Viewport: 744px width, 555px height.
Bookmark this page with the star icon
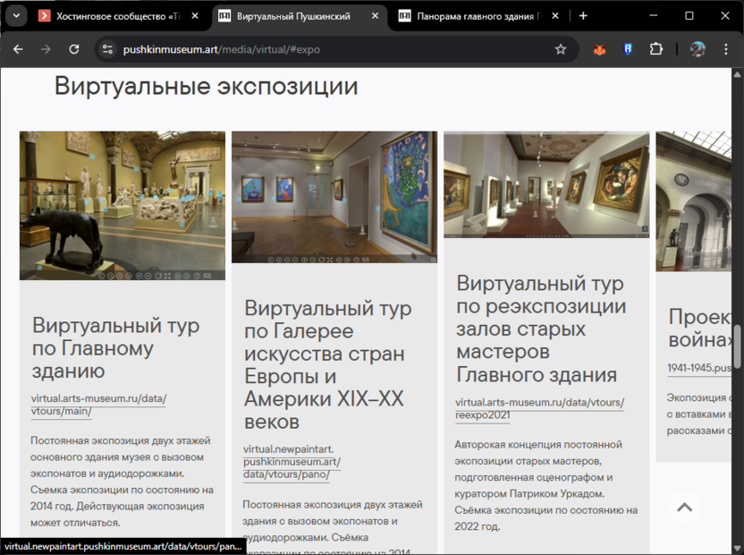pyautogui.click(x=561, y=49)
